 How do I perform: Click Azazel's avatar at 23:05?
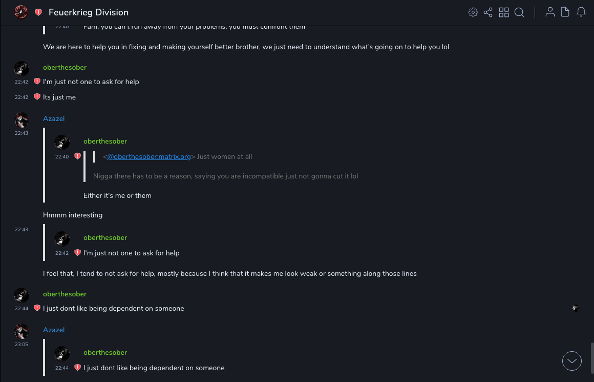click(22, 331)
